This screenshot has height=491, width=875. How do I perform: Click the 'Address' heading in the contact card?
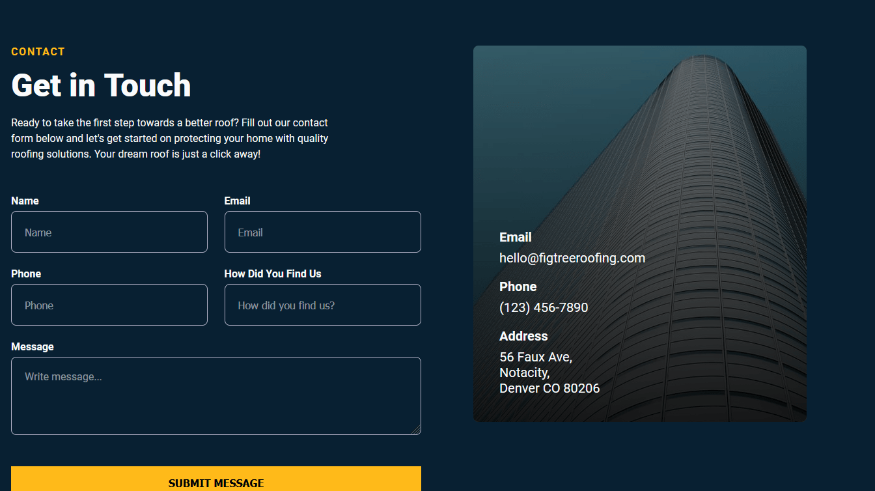523,336
